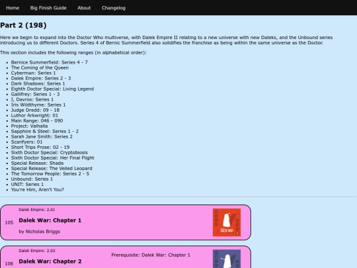
Task: Select 'Sixth Doctor Special: Cryptobiosis' entry
Action: point(50,152)
